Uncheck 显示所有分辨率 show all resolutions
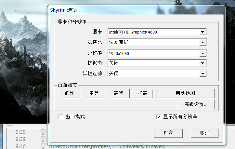Screen dimensions: 235x149 pos(159,117)
